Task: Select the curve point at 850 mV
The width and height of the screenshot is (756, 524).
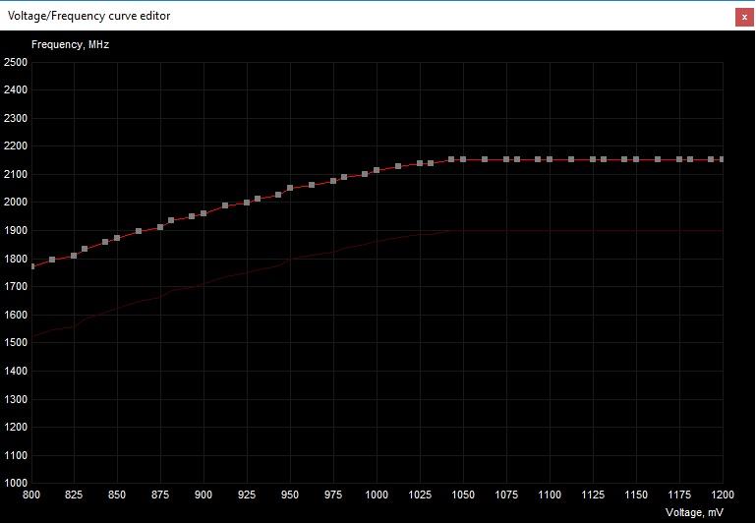Action: [117, 238]
